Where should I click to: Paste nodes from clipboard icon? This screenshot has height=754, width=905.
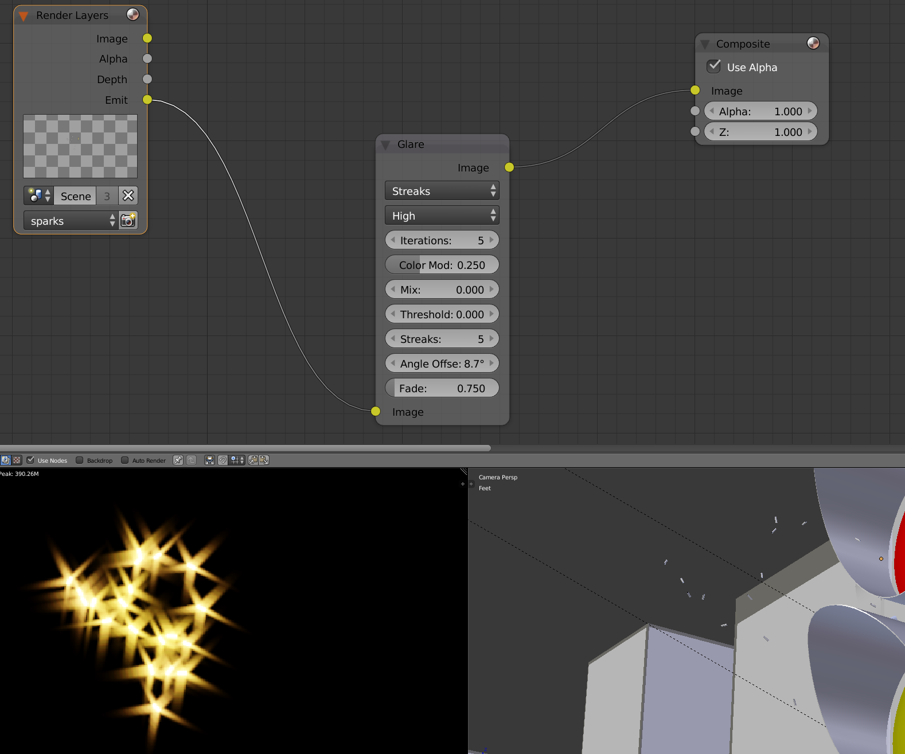(264, 460)
